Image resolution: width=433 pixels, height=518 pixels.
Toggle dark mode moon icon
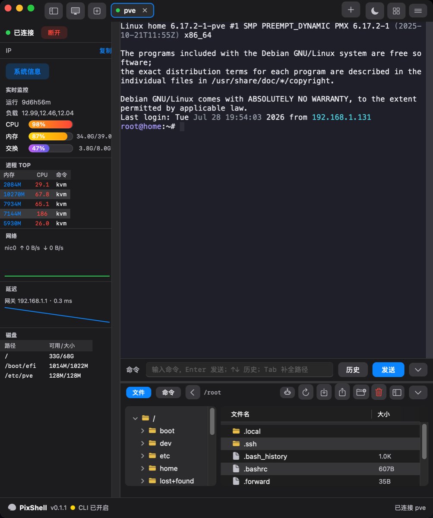tap(375, 11)
